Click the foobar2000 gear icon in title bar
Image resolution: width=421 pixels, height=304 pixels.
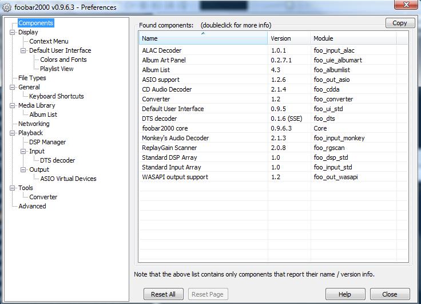coord(7,7)
